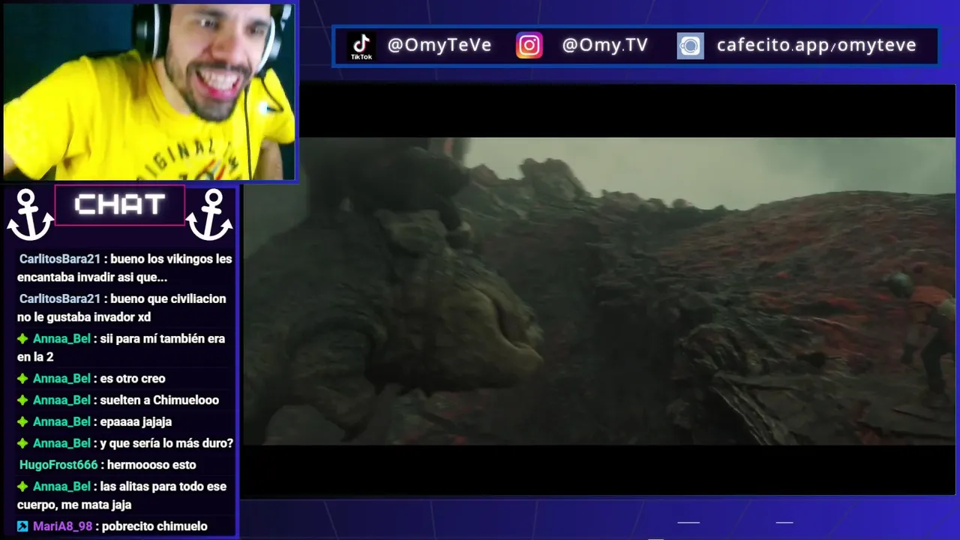Click Annaa_Bel in 'es otro creo' message
The width and height of the screenshot is (960, 540).
point(61,379)
